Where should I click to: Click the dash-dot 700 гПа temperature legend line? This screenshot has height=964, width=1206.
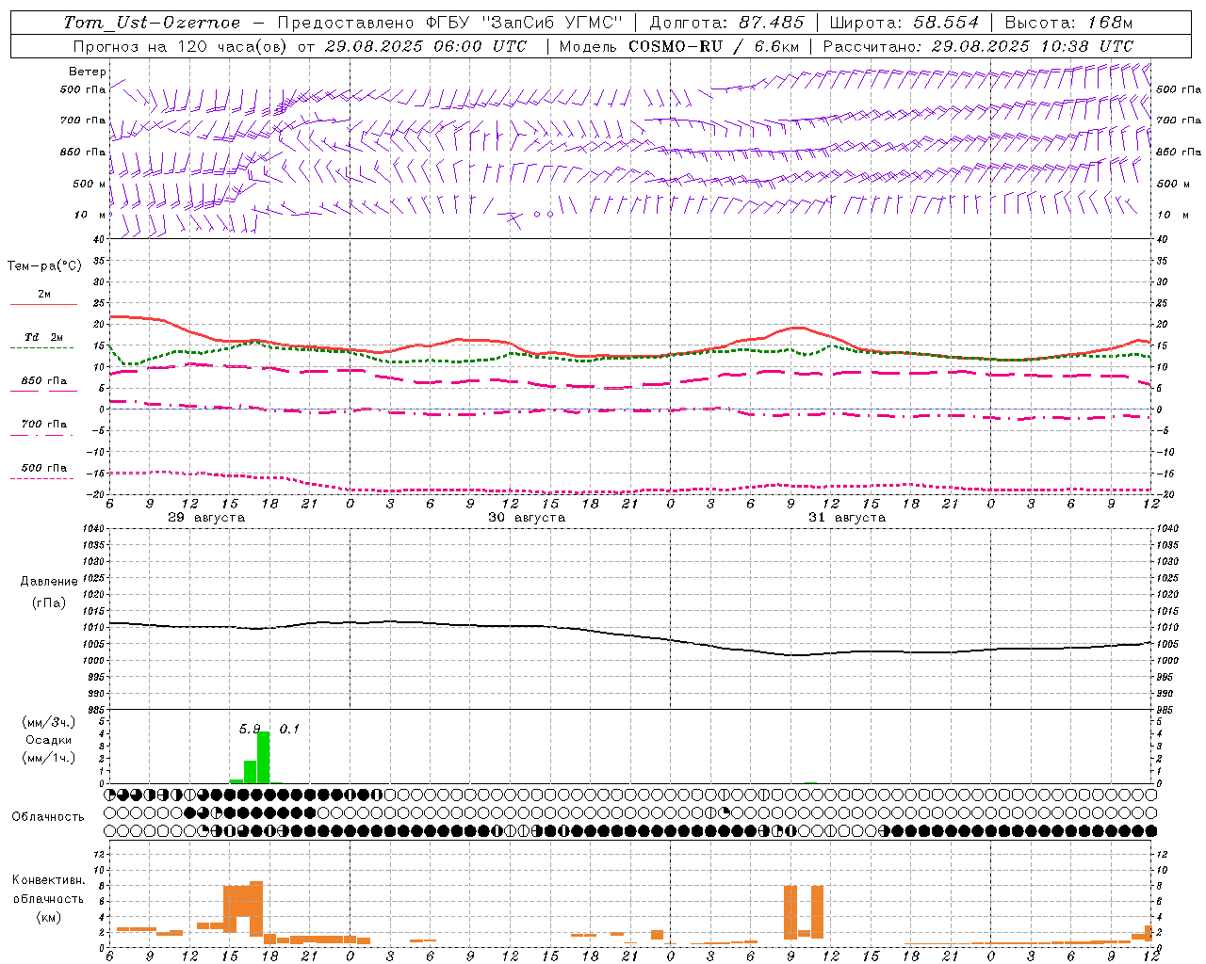41,435
